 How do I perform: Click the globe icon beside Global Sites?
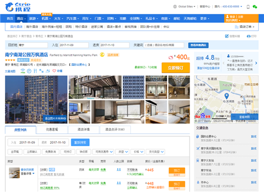(175, 7)
